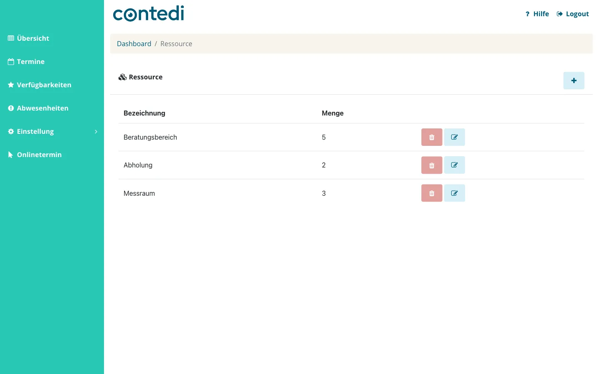
Task: Open Verfügbarkeiten in the sidebar
Action: (40, 85)
